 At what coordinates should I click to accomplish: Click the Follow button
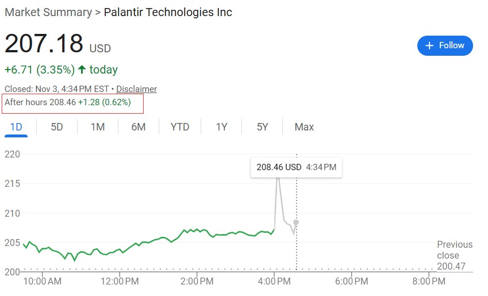445,46
